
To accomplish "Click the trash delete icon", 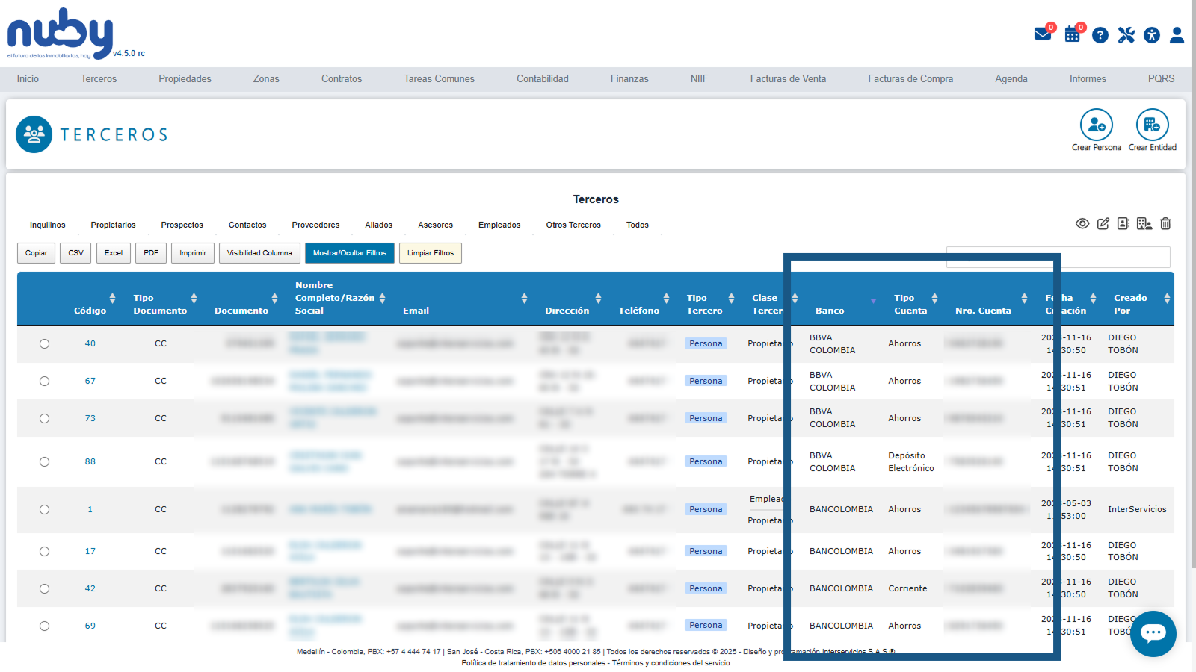I will [1165, 223].
